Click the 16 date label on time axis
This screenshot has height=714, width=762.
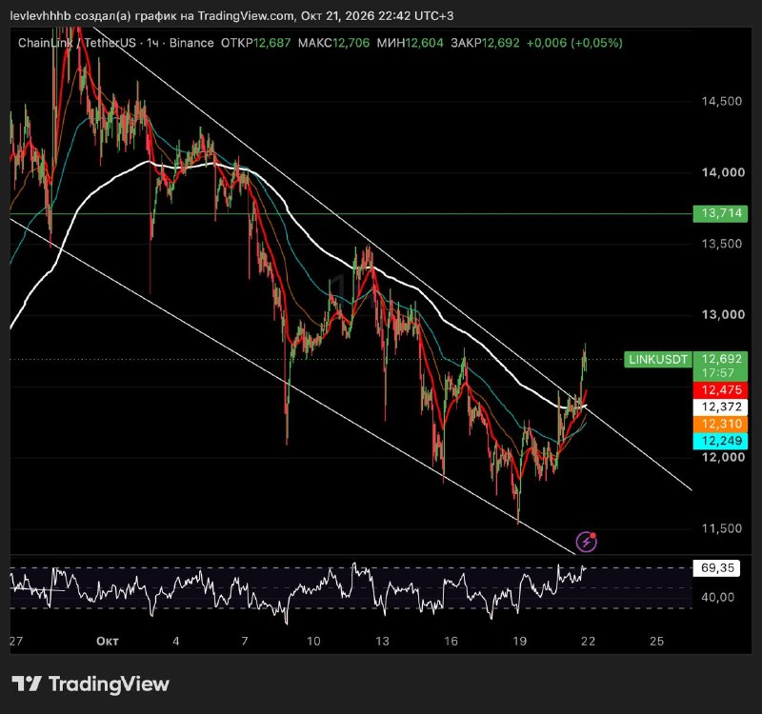coord(451,641)
